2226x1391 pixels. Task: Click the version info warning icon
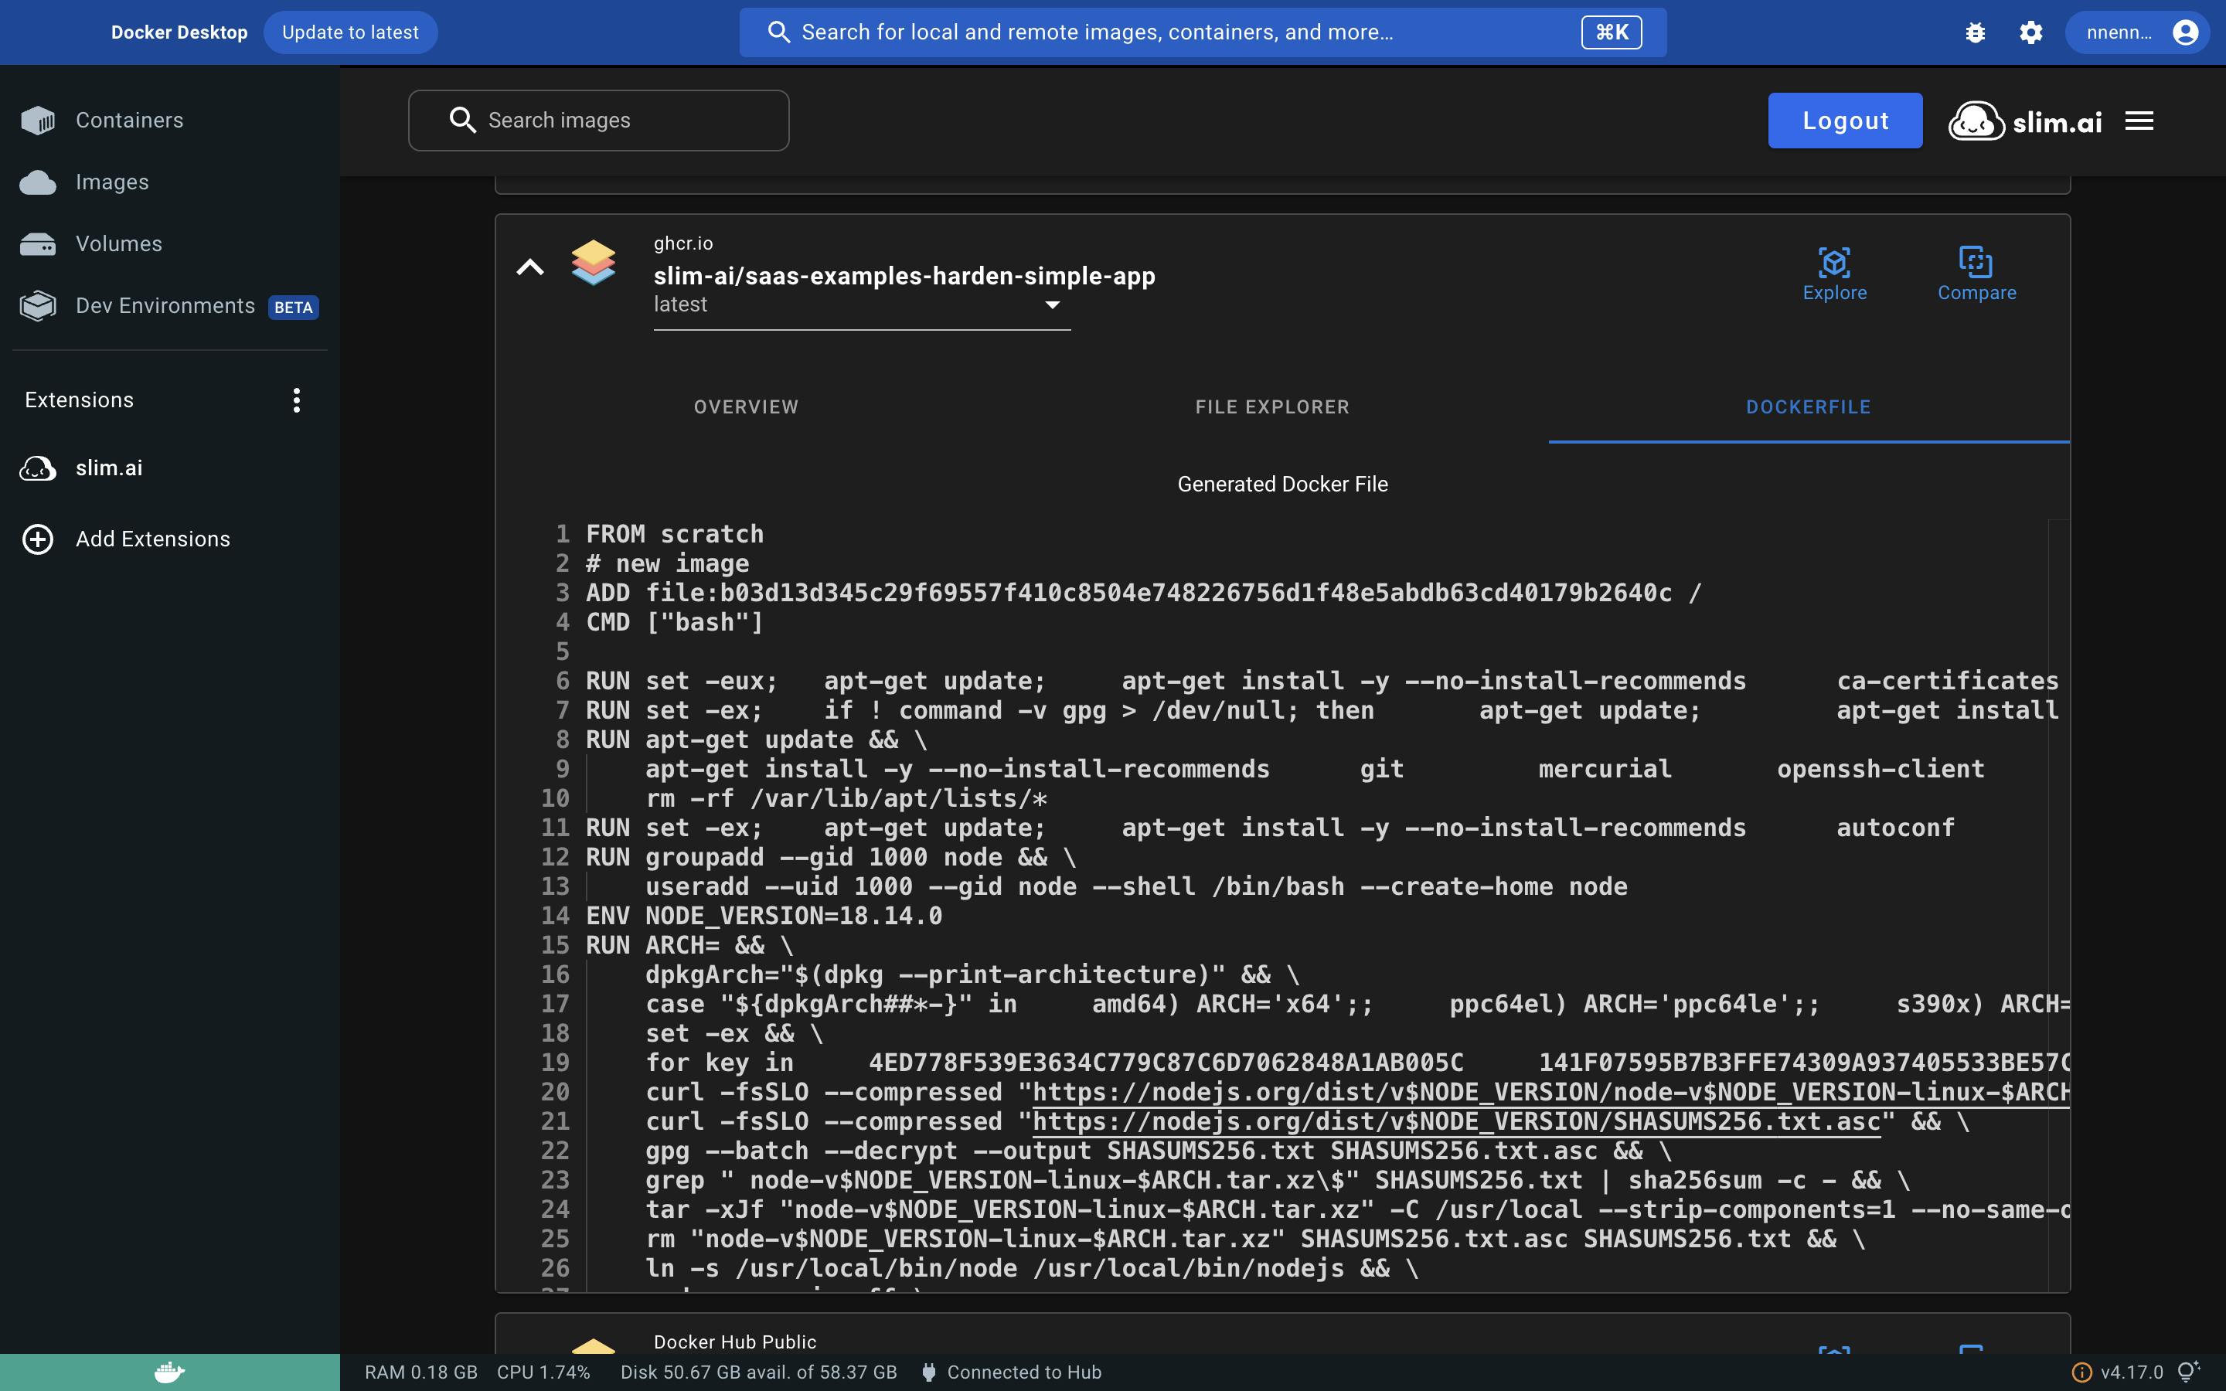(2081, 1372)
